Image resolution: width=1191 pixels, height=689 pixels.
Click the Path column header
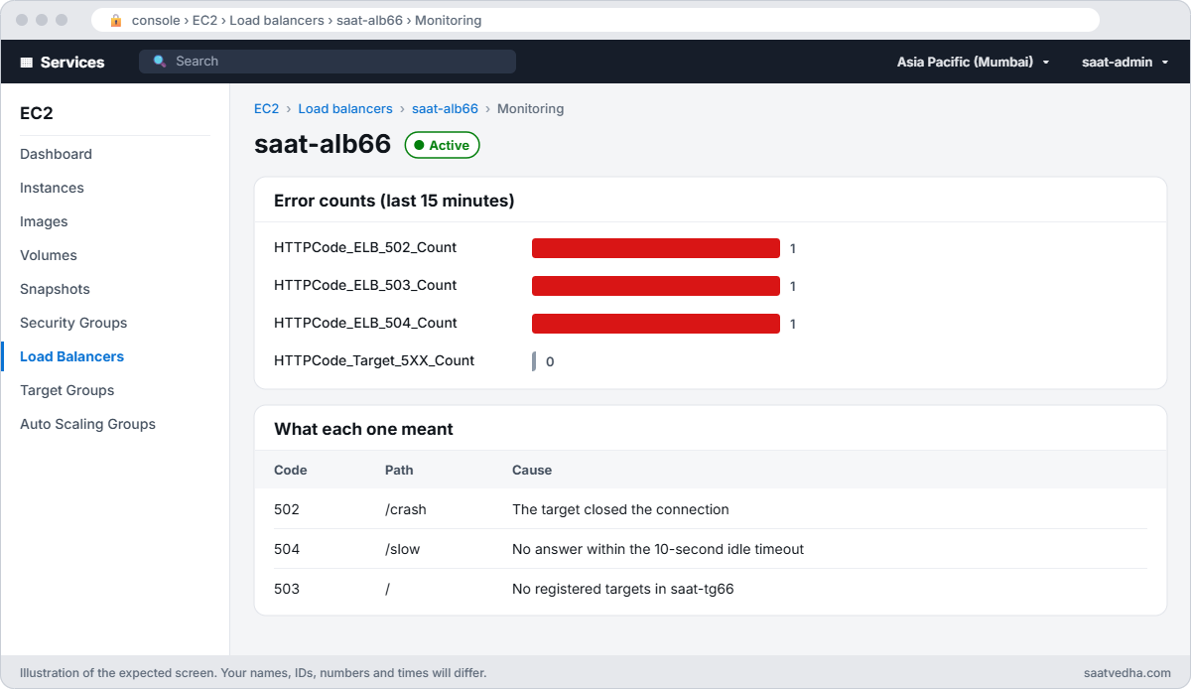coord(399,470)
